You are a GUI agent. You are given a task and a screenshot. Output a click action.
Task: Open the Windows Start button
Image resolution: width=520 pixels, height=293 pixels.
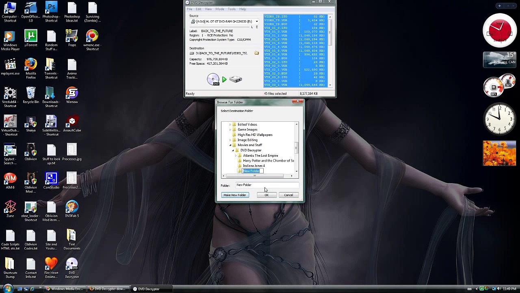(x=7, y=289)
